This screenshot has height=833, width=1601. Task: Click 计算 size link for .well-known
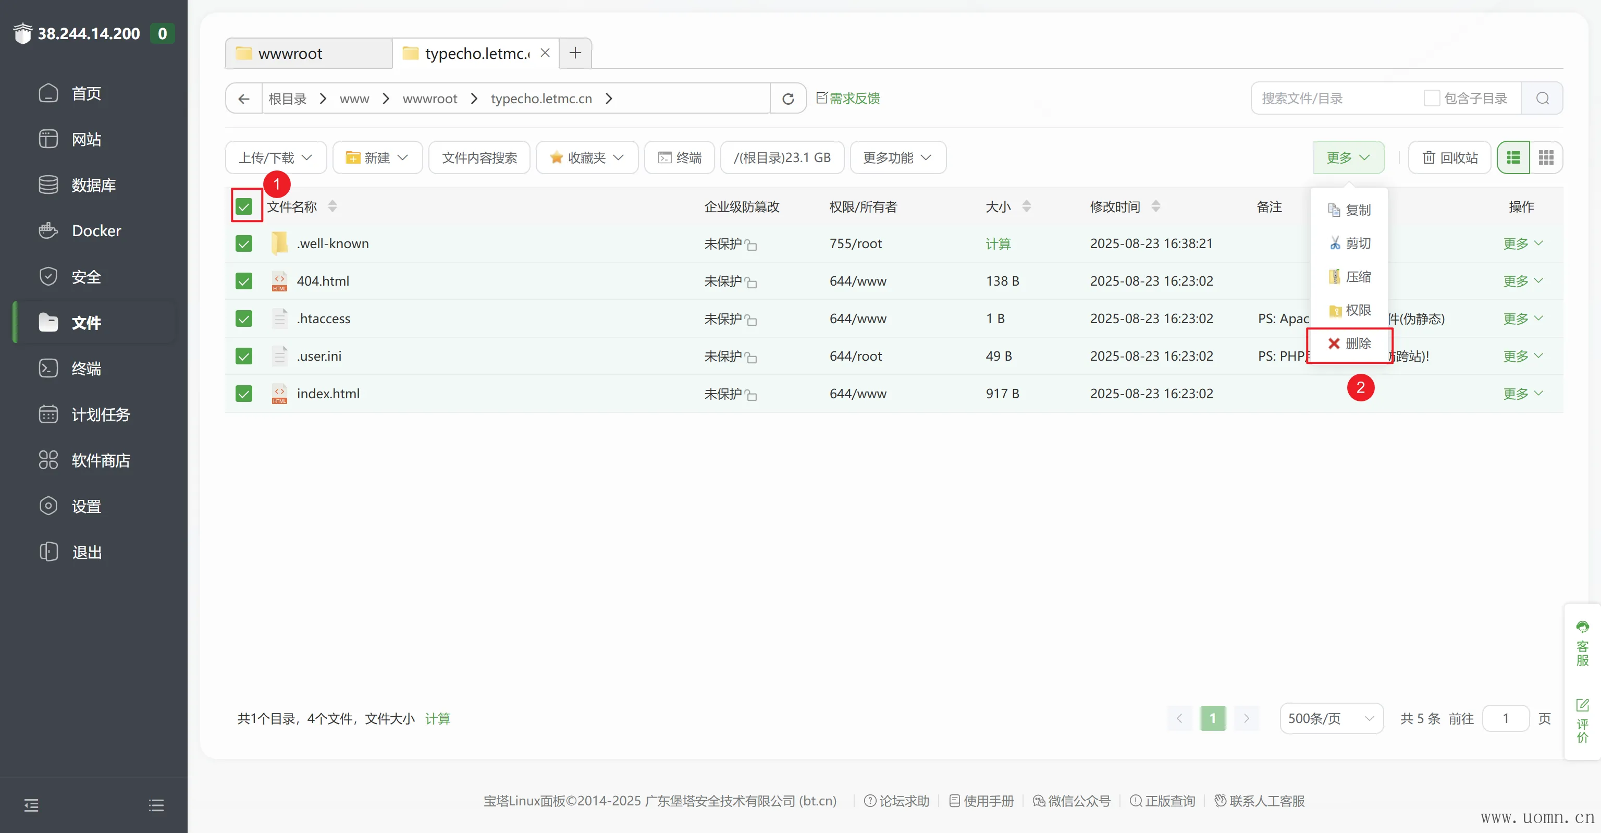point(997,243)
